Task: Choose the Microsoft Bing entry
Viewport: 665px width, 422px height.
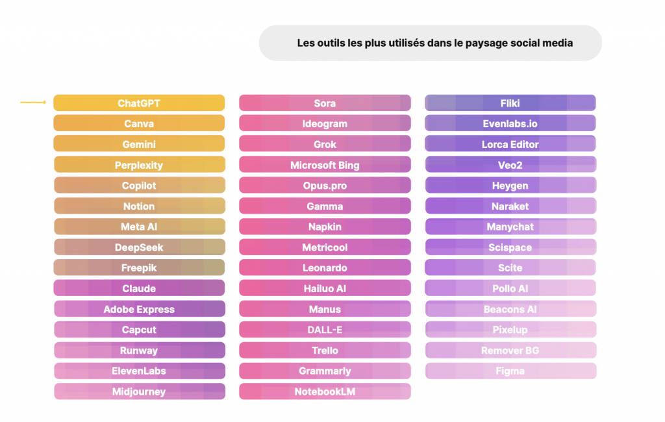Action: pyautogui.click(x=325, y=165)
